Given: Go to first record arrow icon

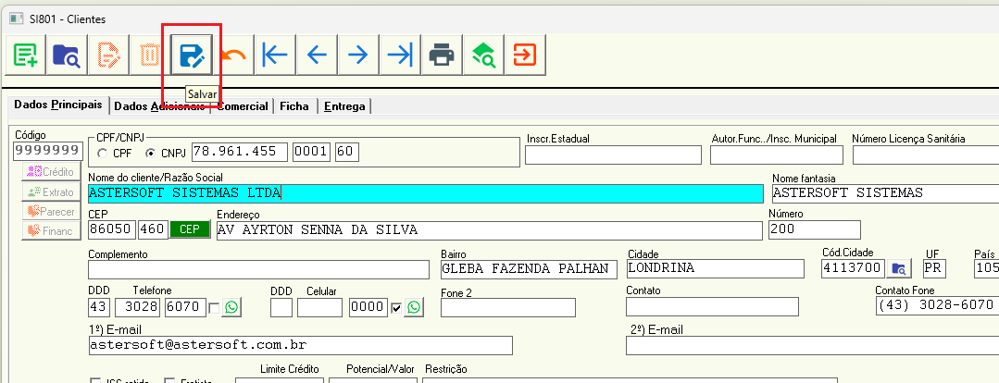Looking at the screenshot, I should click(275, 56).
